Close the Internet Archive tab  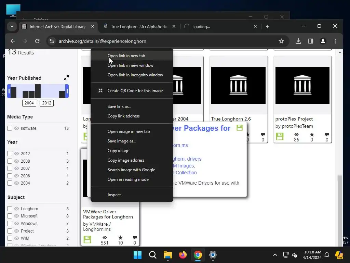tap(93, 26)
